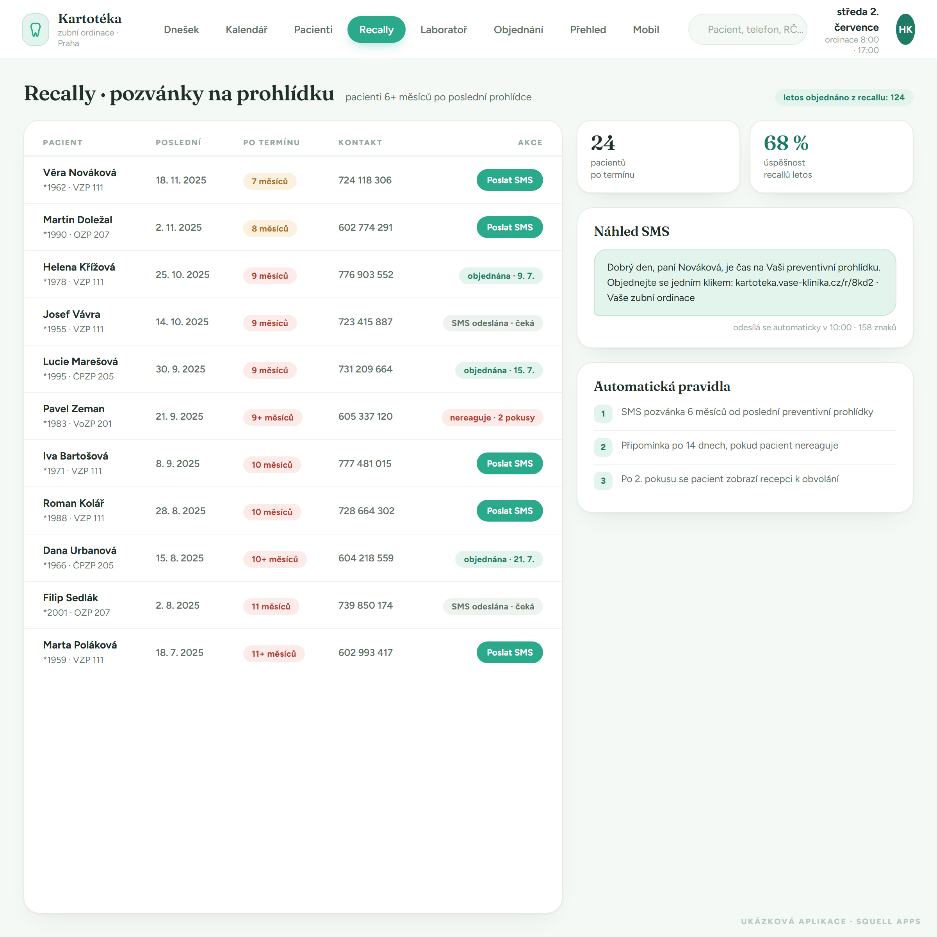Send SMS to Martin Doležal
The width and height of the screenshot is (937, 937).
[x=510, y=228]
